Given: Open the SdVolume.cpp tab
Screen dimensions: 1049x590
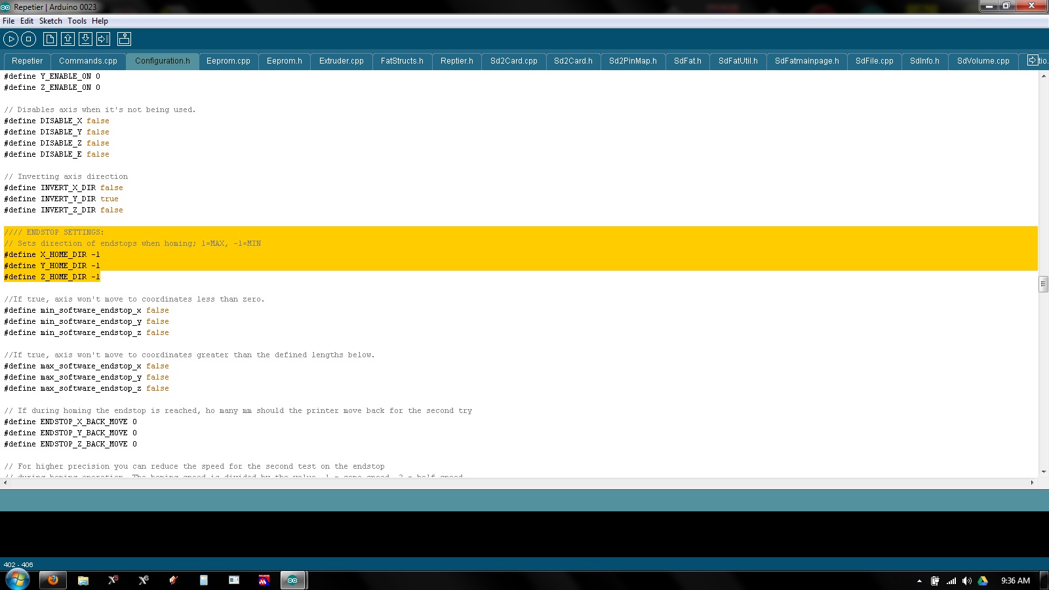Looking at the screenshot, I should coord(983,61).
